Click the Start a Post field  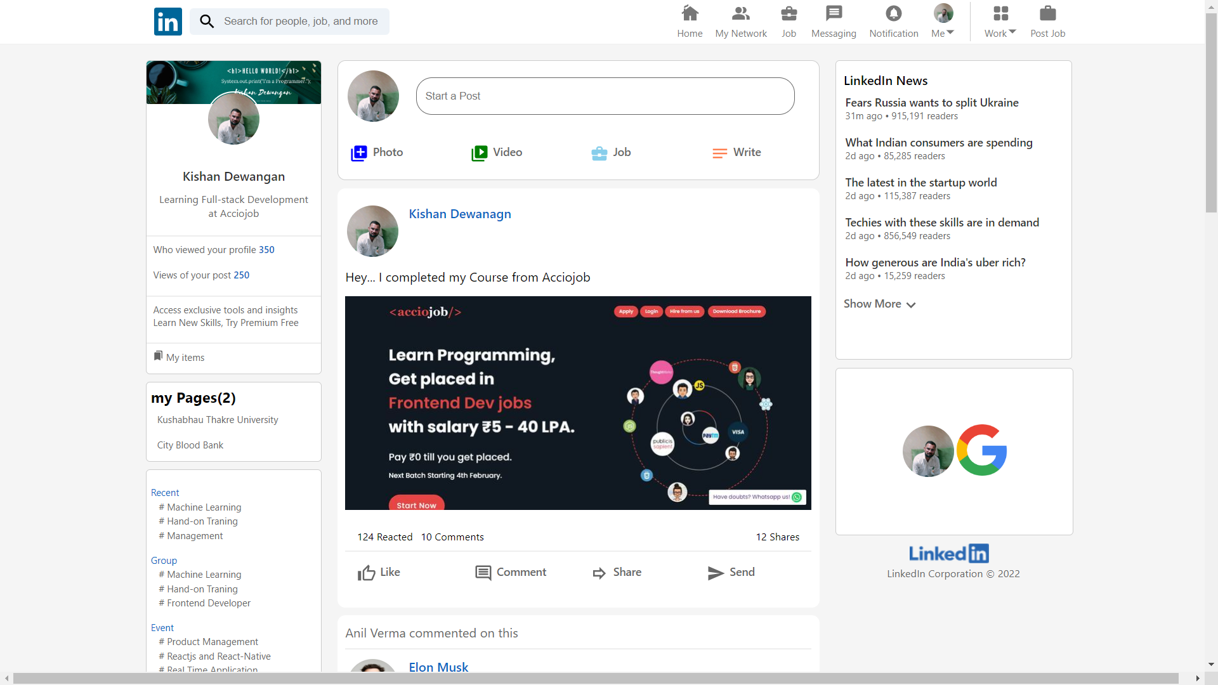[605, 96]
